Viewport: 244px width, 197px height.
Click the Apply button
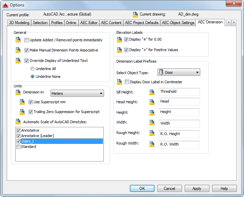(x=197, y=189)
